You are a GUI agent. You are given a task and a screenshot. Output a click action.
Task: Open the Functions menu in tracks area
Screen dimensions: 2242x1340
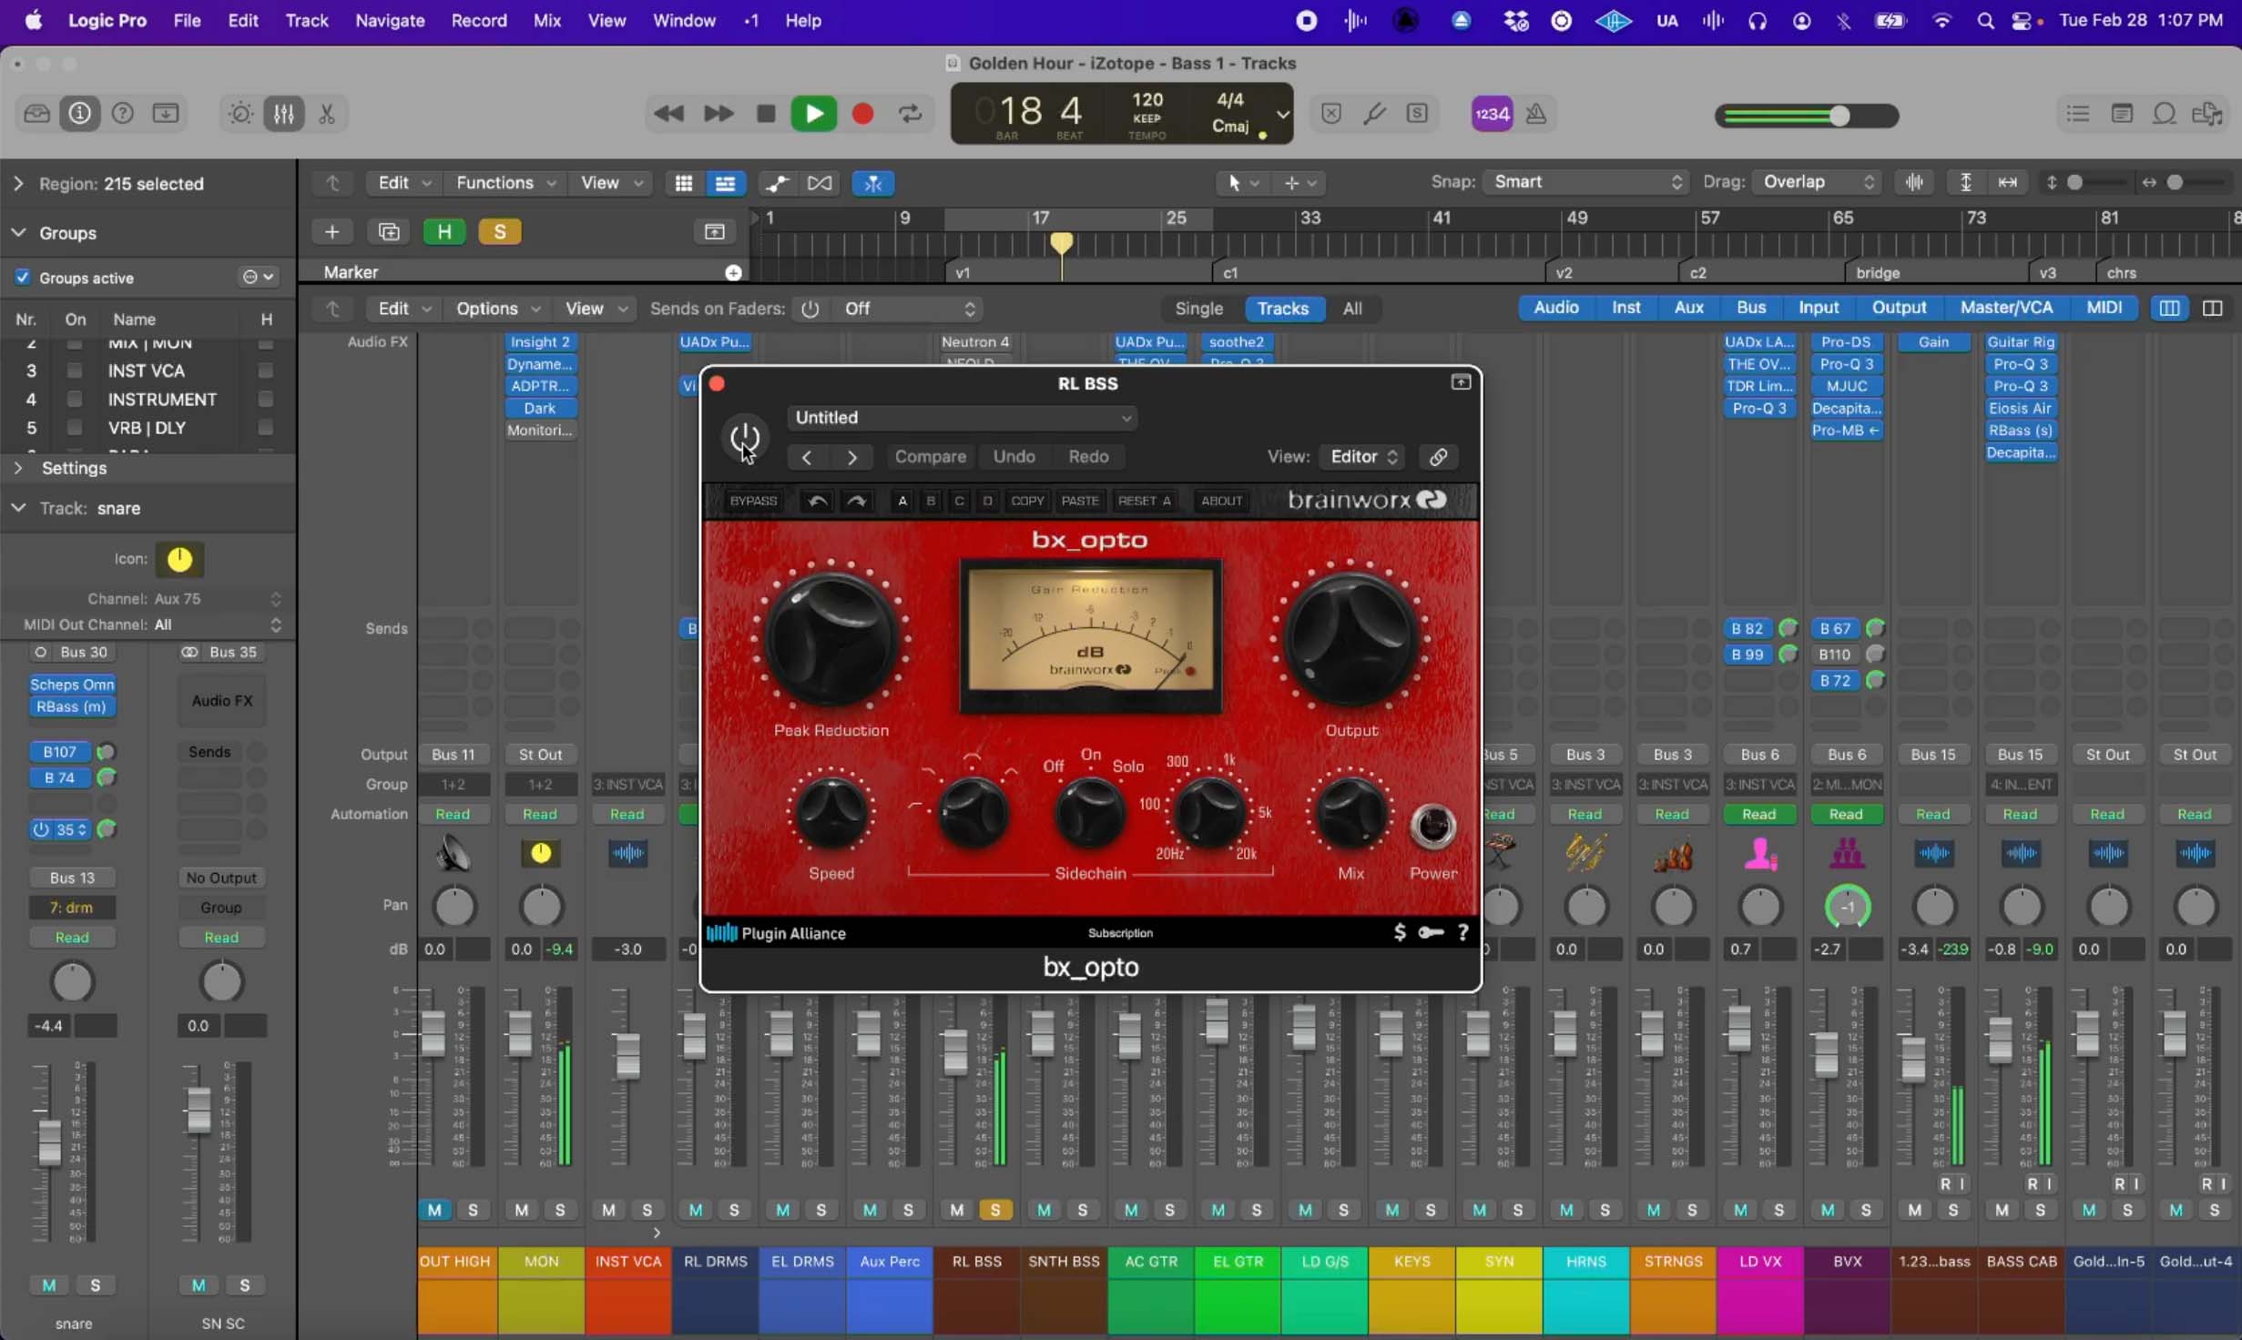coord(505,183)
